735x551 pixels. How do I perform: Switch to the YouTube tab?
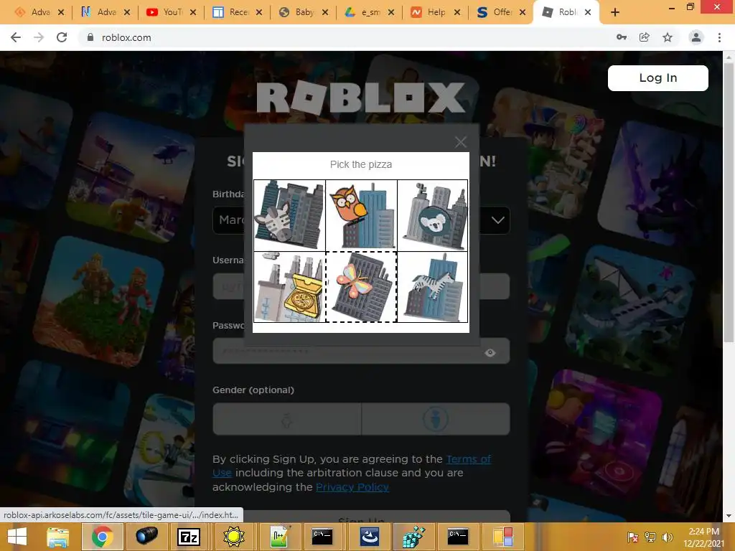(164, 12)
